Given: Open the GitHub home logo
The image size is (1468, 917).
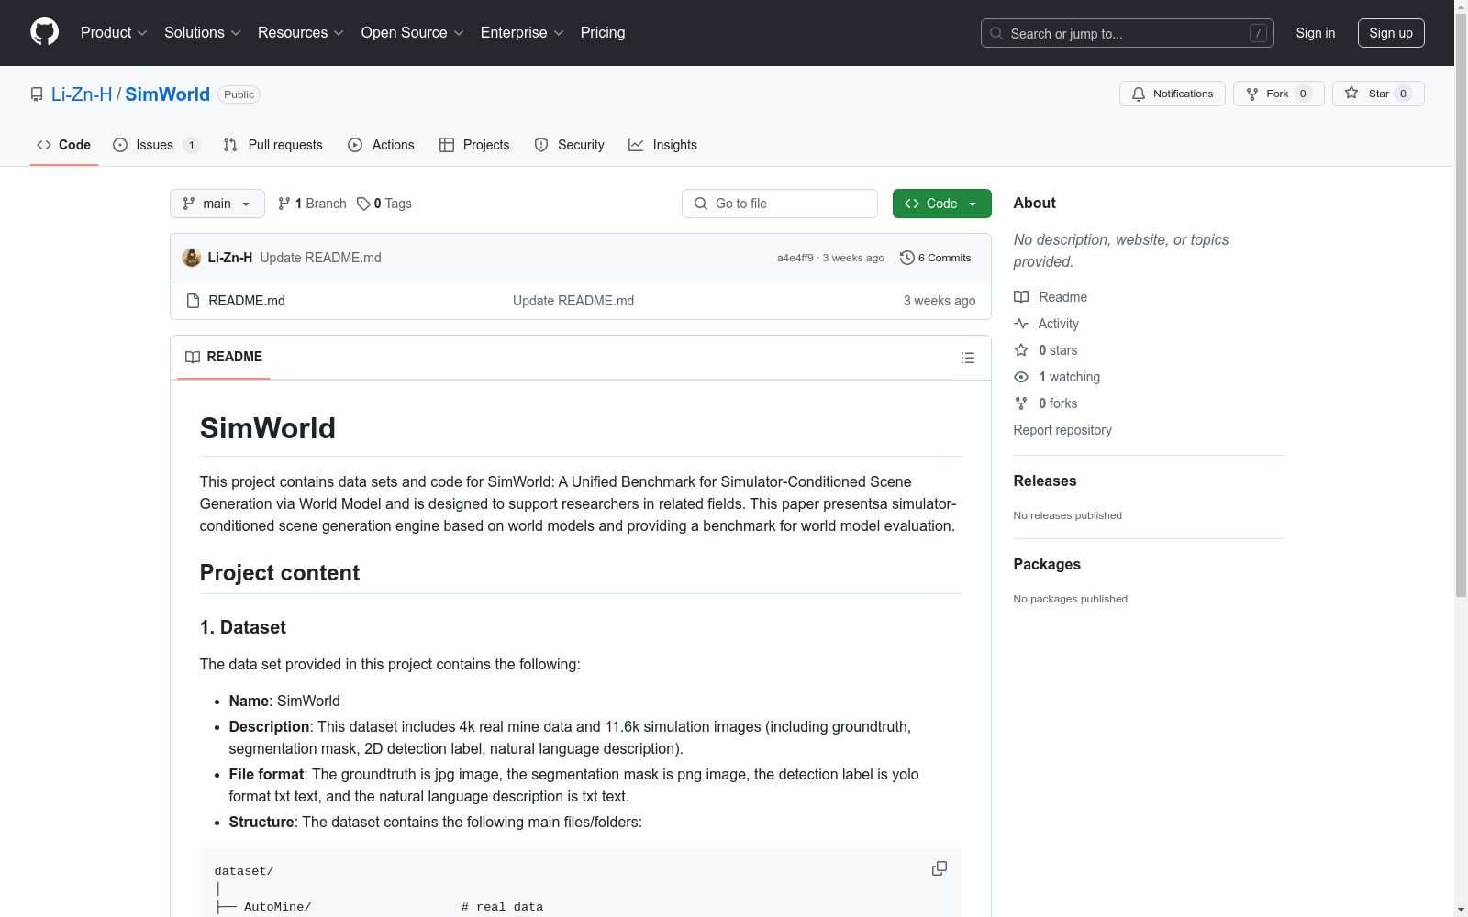Looking at the screenshot, I should [44, 32].
